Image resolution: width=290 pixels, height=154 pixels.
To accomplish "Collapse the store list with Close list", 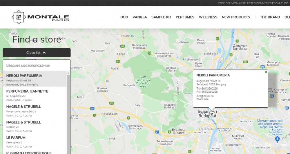I will pyautogui.click(x=37, y=53).
